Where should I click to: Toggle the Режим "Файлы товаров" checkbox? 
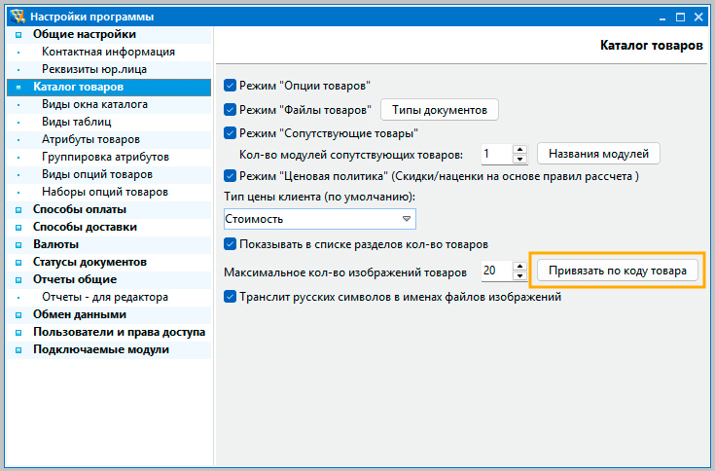point(230,109)
